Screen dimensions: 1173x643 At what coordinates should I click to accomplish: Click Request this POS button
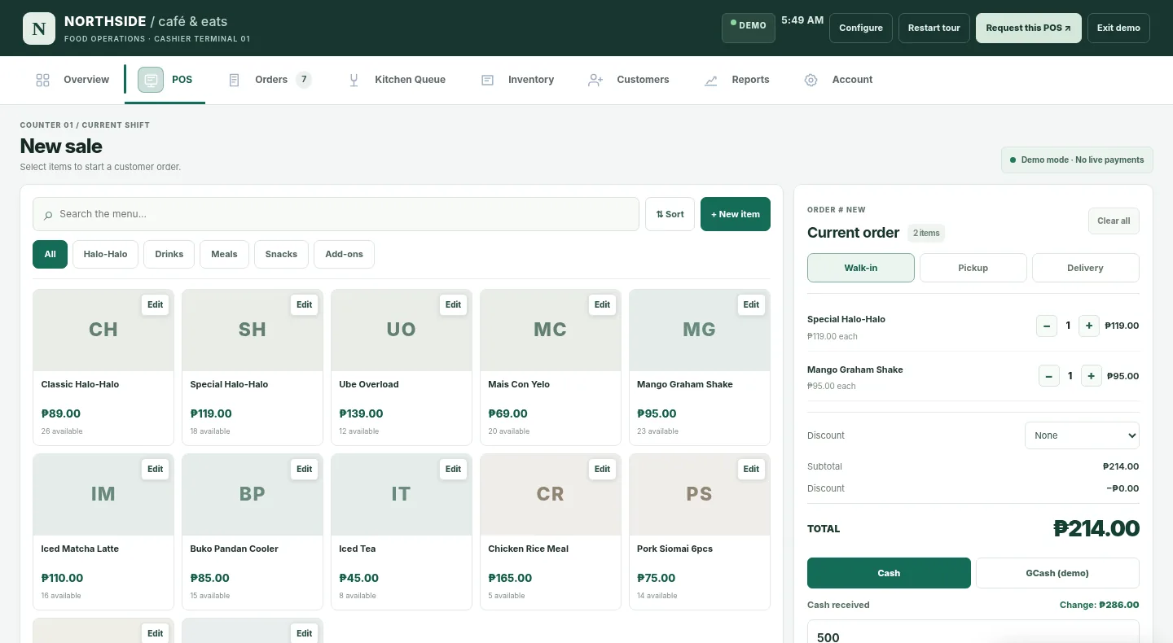pyautogui.click(x=1029, y=28)
